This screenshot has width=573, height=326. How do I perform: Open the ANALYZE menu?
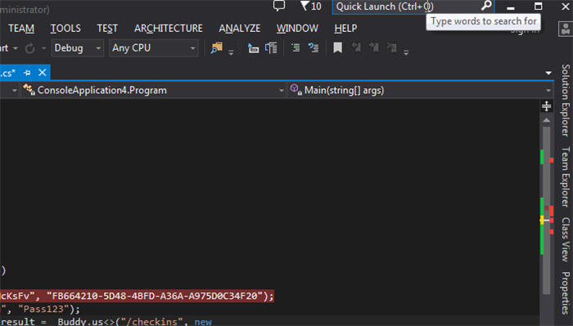240,29
